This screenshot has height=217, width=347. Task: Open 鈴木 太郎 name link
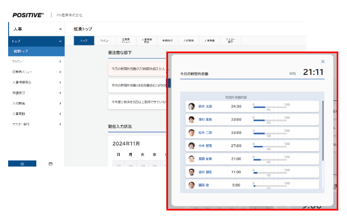[x=205, y=106]
